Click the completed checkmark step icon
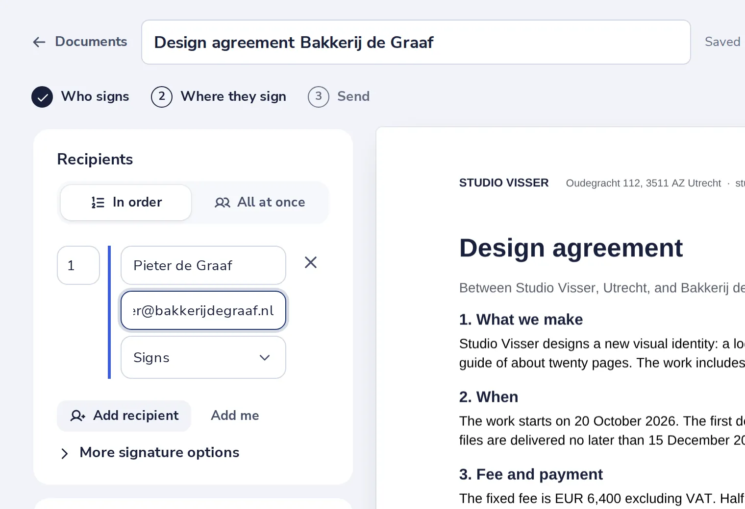This screenshot has width=745, height=509. coord(42,97)
